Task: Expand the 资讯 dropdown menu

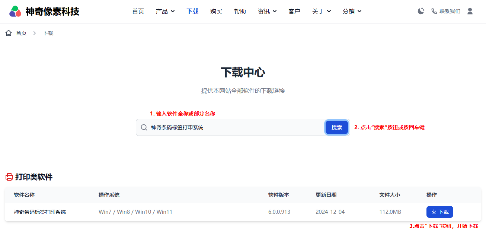Action: [267, 12]
